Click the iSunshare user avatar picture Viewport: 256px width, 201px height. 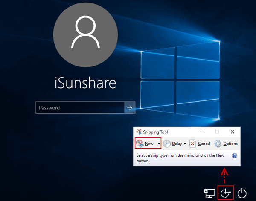coord(85,34)
